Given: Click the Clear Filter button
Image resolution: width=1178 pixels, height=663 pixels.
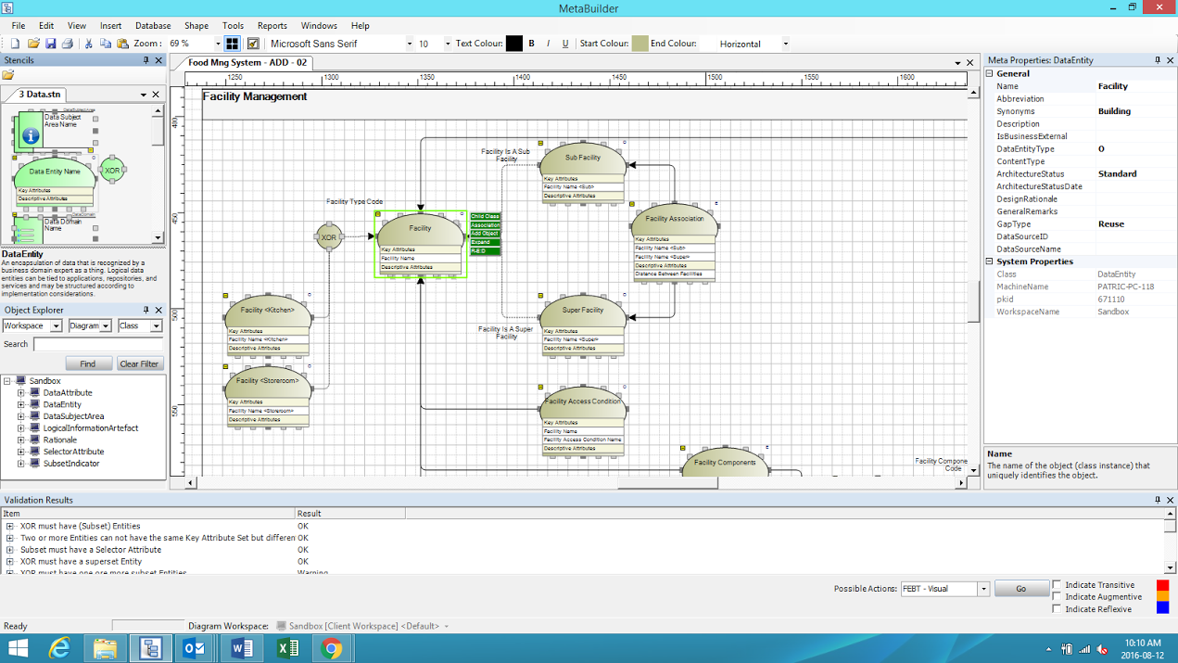Looking at the screenshot, I should click(x=140, y=363).
